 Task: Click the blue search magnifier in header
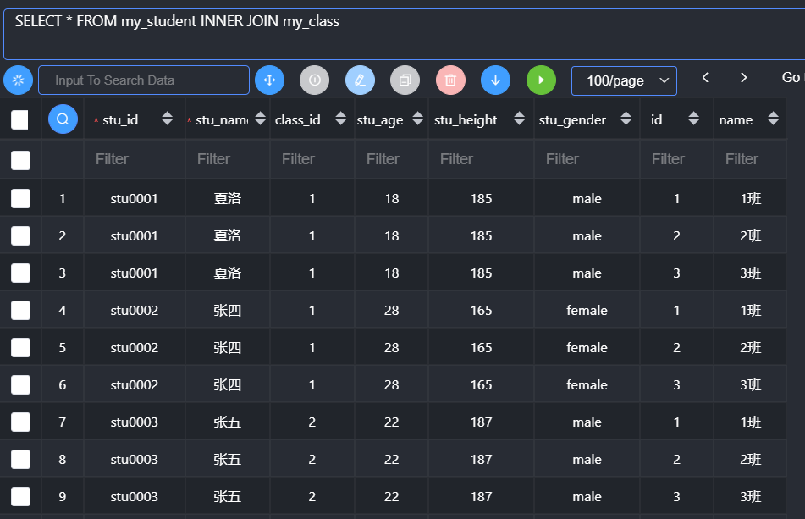tap(63, 119)
